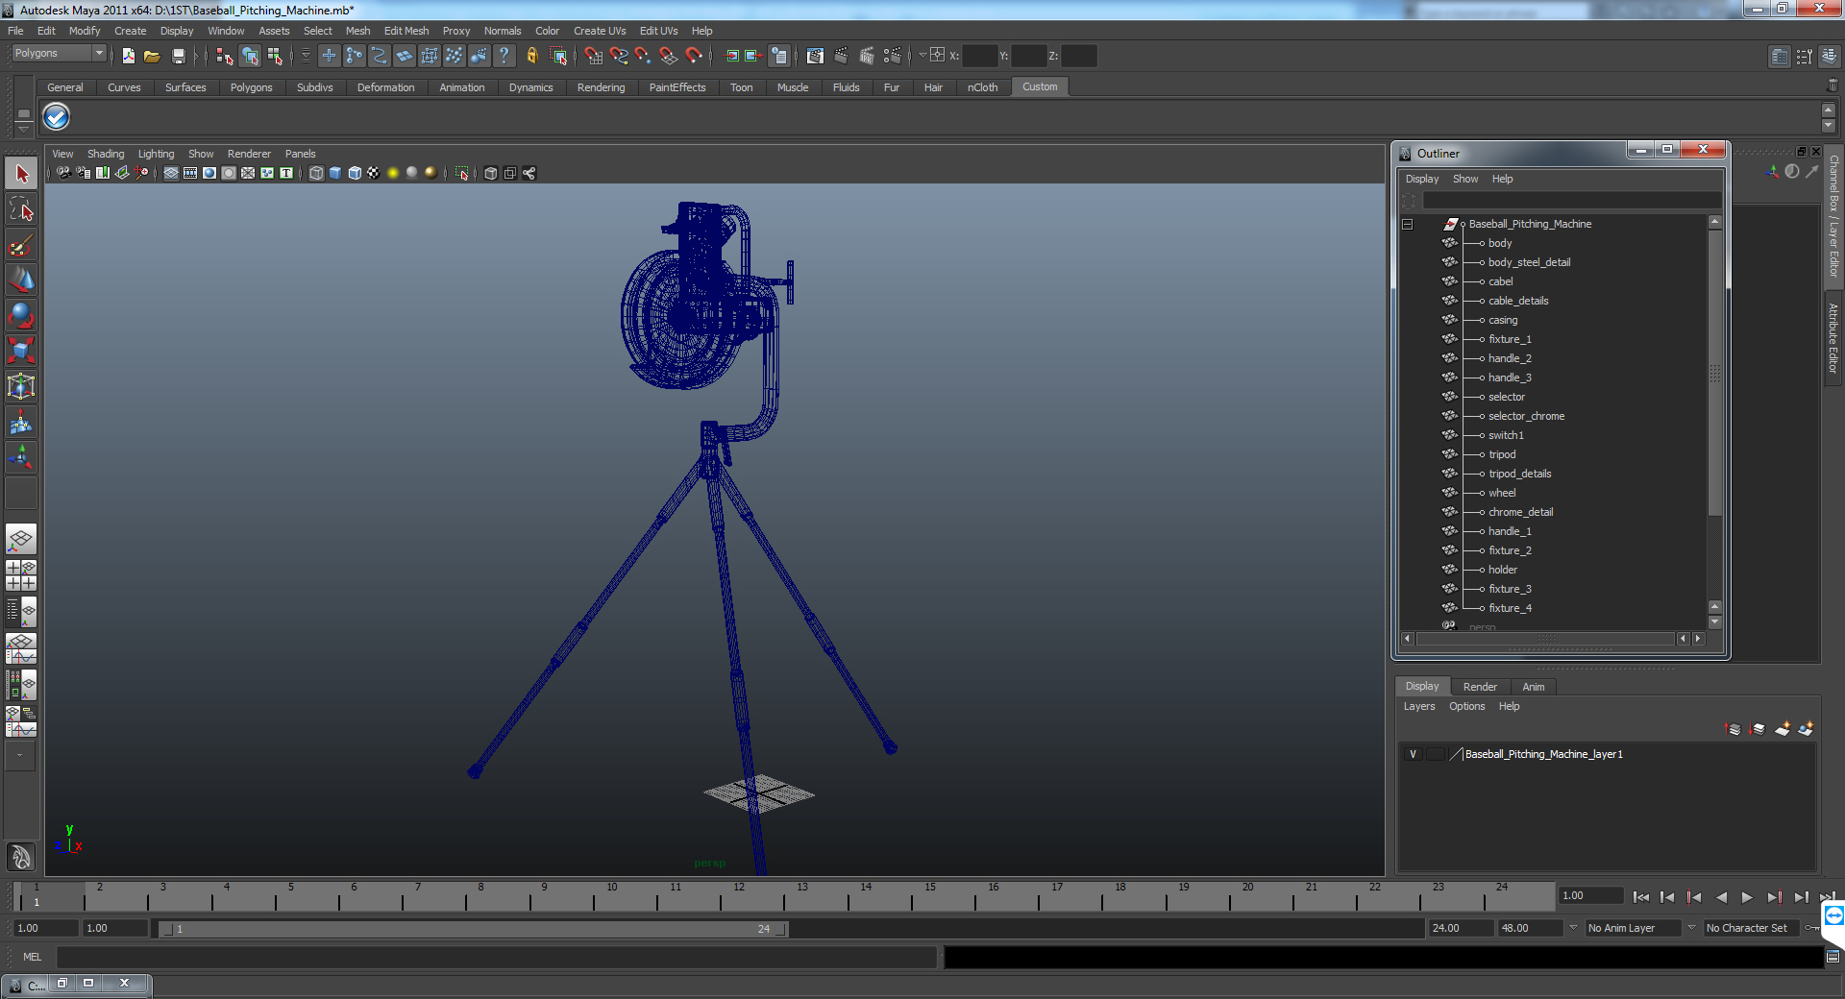Click frame 12 on the time slider
1845x999 pixels.
739,897
